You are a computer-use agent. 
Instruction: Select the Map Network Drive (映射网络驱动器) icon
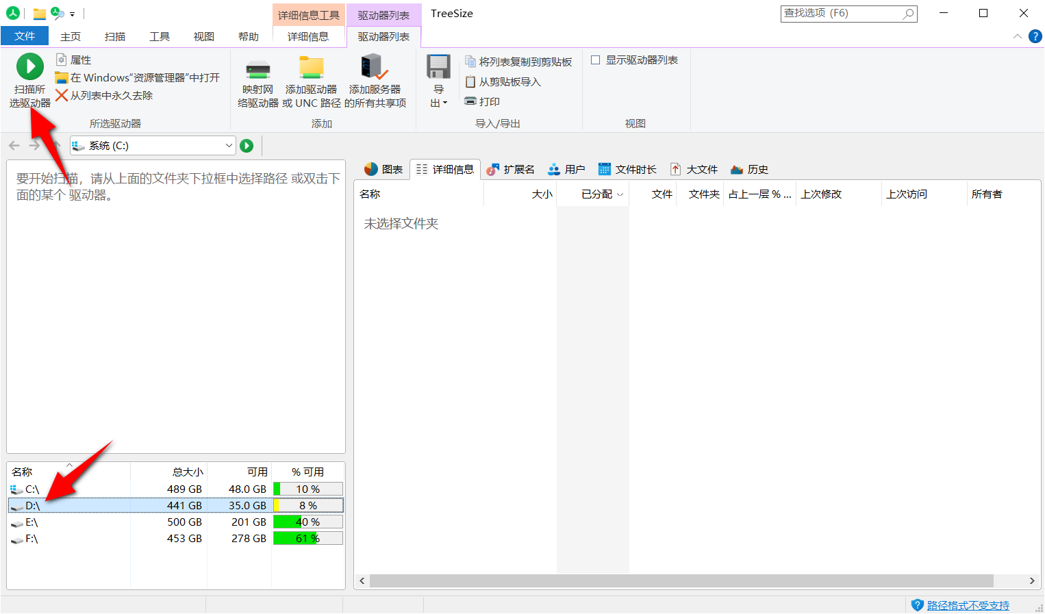257,77
